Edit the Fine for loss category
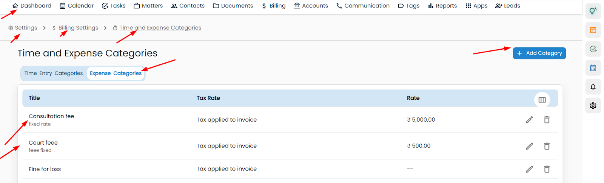Image resolution: width=604 pixels, height=183 pixels. click(x=529, y=169)
